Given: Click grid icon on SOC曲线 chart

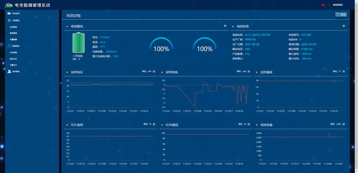Looking at the screenshot, I should point(154,124).
